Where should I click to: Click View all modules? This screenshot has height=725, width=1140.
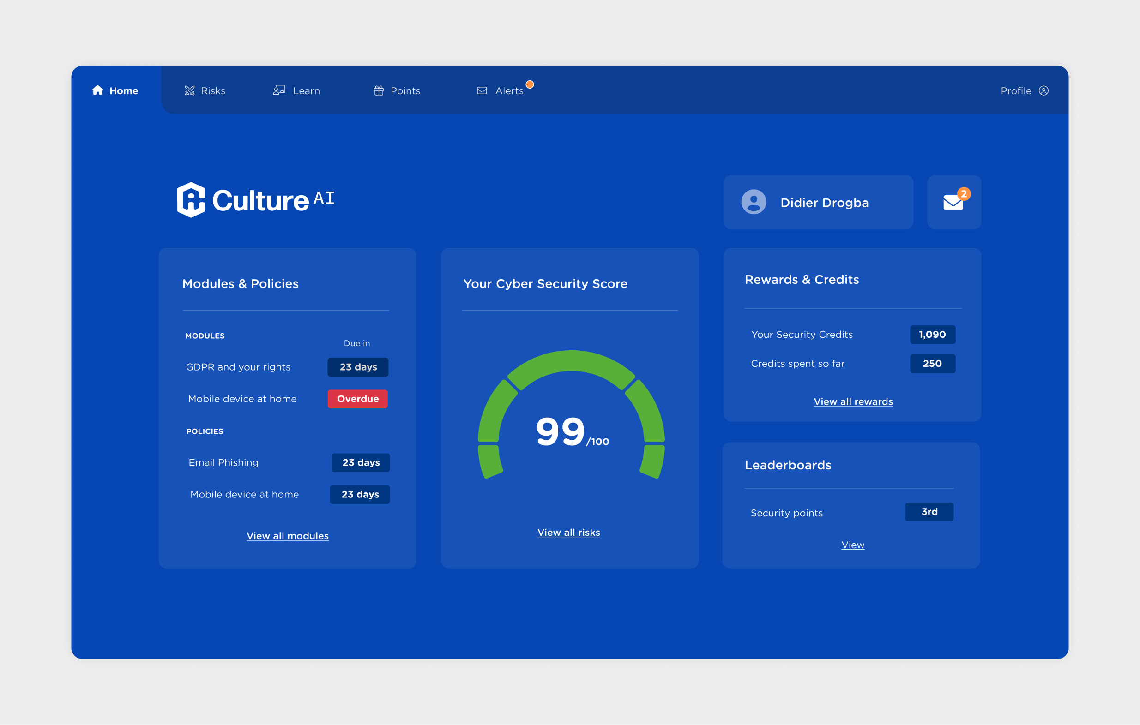click(x=287, y=536)
